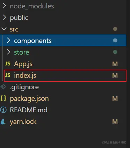Click the yarn cat icon for yarn.lock
Viewport: 130px width, 148px height.
[x=3, y=121]
